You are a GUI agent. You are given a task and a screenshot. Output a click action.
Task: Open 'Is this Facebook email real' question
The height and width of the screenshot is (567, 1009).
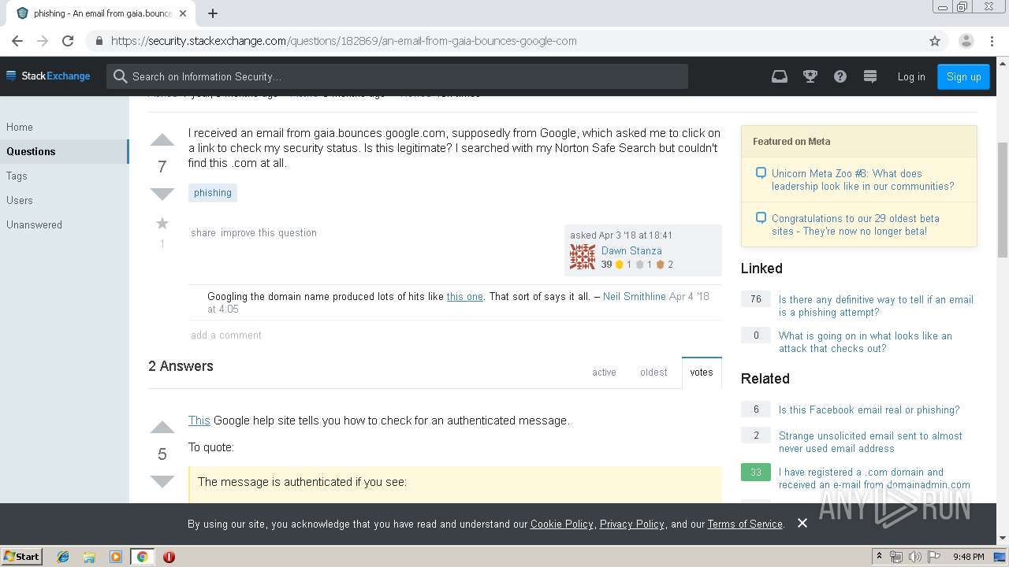tap(869, 409)
